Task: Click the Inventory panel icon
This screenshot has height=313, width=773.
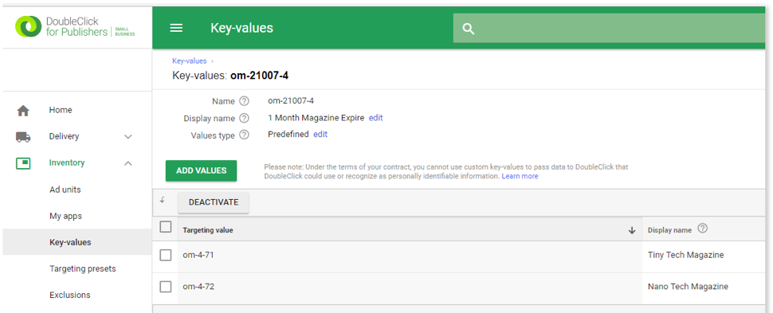Action: point(23,162)
